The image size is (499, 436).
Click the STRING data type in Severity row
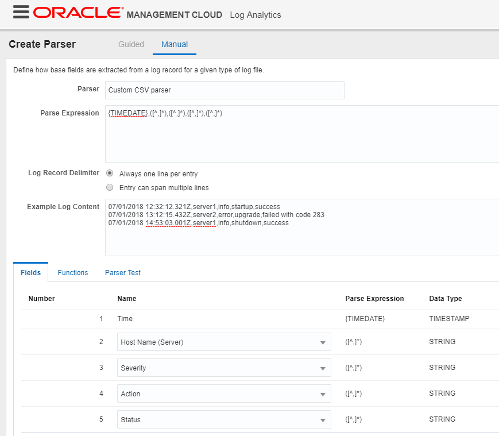442,367
